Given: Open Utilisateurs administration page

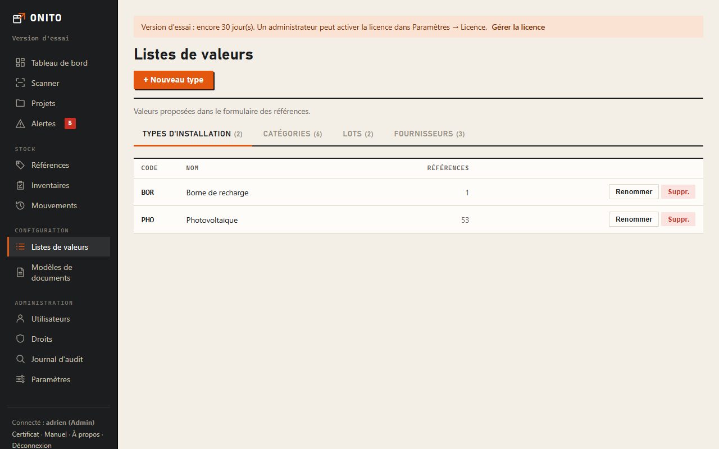Looking at the screenshot, I should 59,319.
